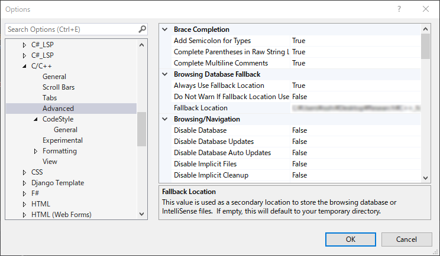The width and height of the screenshot is (440, 256).
Task: Expand the CSS tree node
Action: [24, 172]
